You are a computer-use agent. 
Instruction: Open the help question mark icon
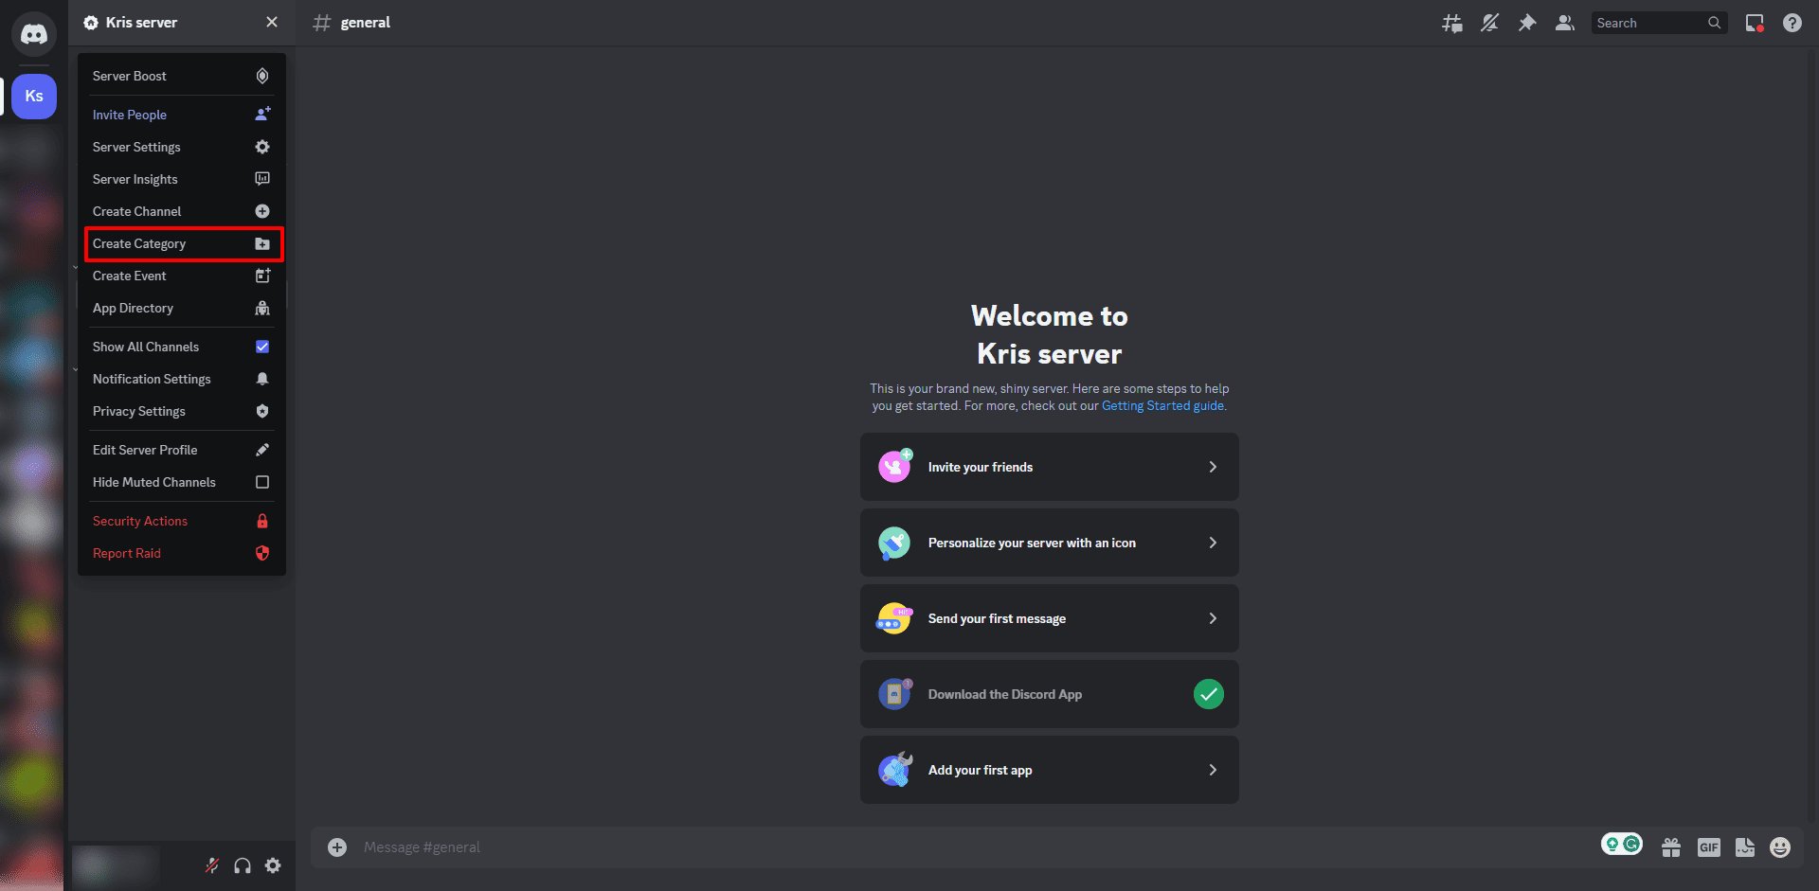pyautogui.click(x=1792, y=23)
